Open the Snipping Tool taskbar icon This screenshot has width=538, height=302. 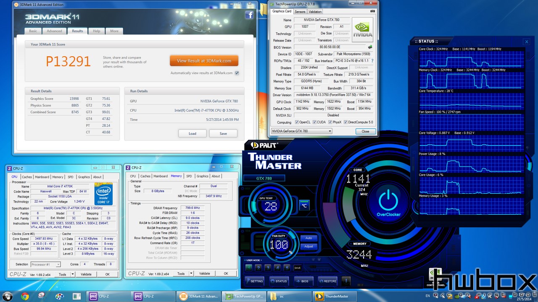[42, 297]
